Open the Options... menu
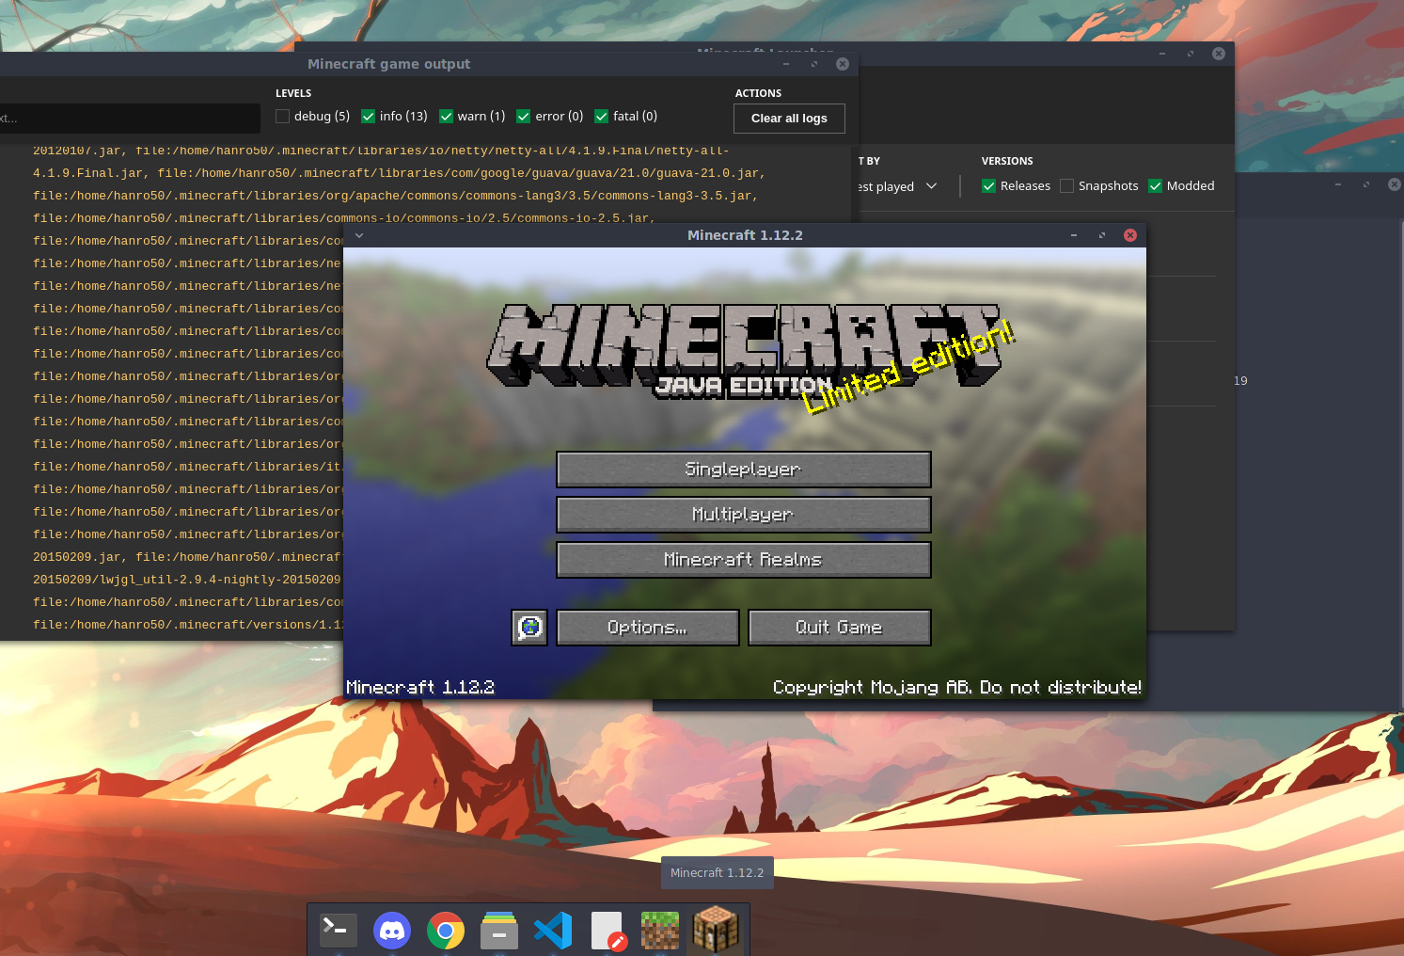The image size is (1404, 956). tap(648, 628)
